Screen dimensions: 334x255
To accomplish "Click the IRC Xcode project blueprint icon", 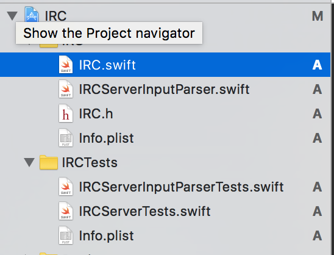I will point(32,14).
